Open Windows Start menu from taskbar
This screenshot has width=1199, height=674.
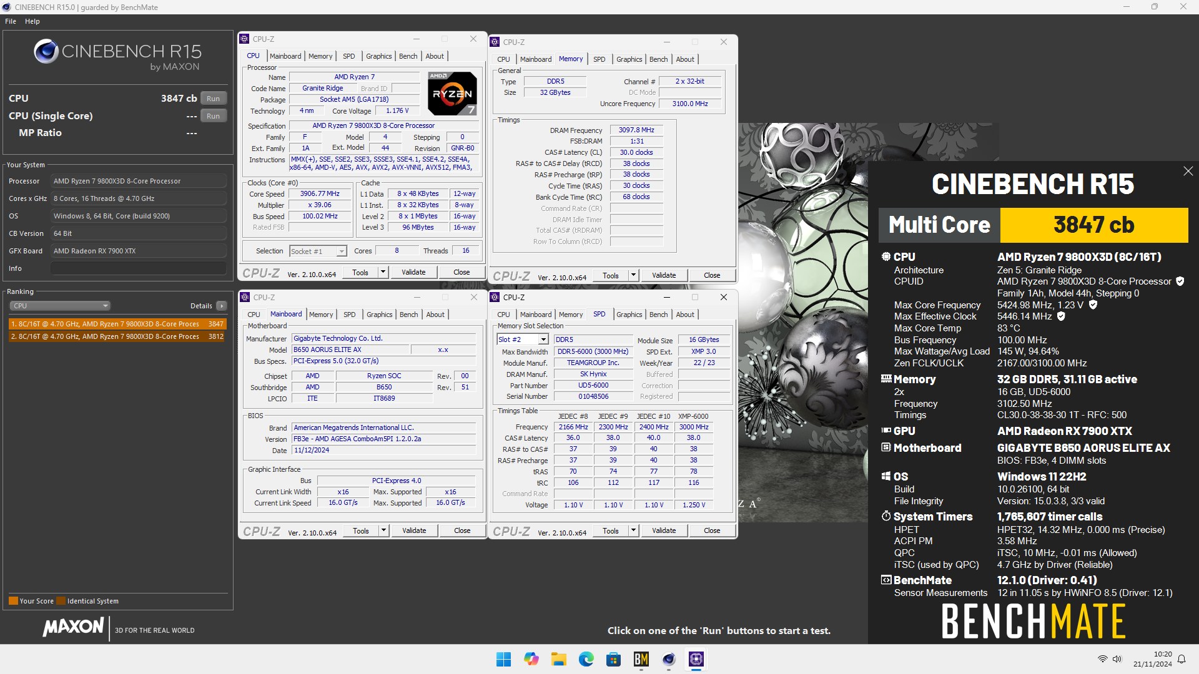click(x=503, y=659)
